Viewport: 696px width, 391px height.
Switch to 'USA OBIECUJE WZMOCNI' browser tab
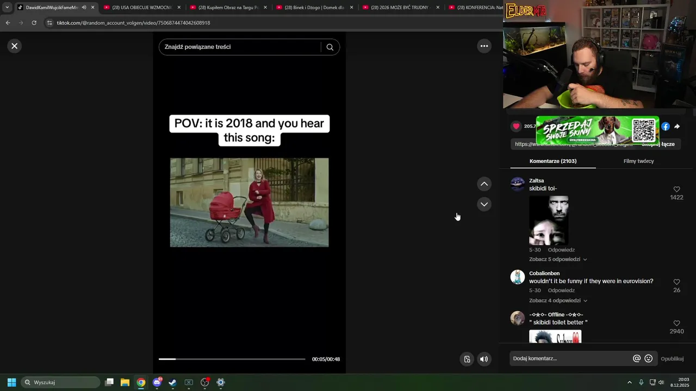point(141,8)
